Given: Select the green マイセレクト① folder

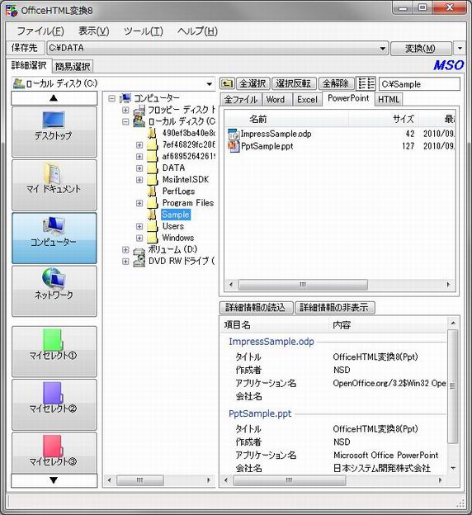Looking at the screenshot, I should coord(53,339).
